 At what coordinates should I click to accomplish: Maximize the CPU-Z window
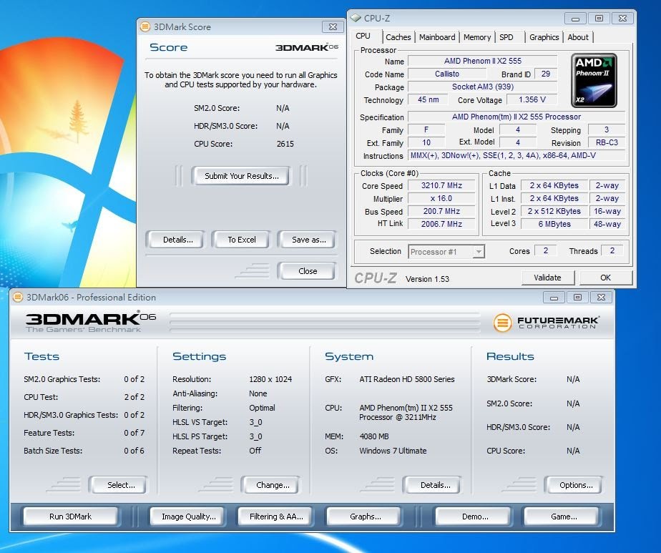(x=599, y=19)
